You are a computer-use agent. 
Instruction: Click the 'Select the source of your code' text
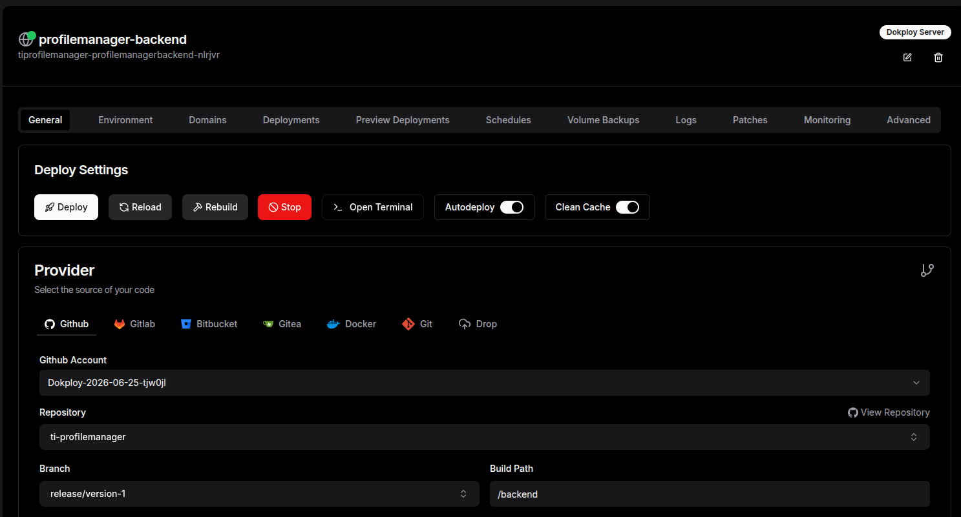click(x=94, y=290)
